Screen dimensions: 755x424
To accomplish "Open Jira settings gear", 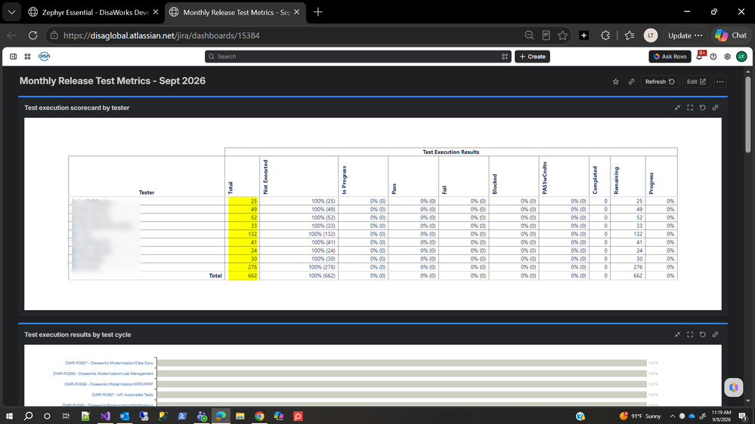I will tap(727, 57).
